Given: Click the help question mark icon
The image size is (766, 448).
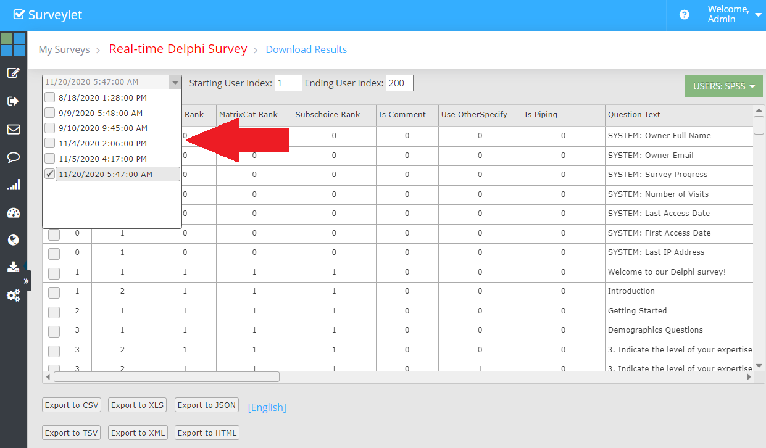Looking at the screenshot, I should click(684, 15).
